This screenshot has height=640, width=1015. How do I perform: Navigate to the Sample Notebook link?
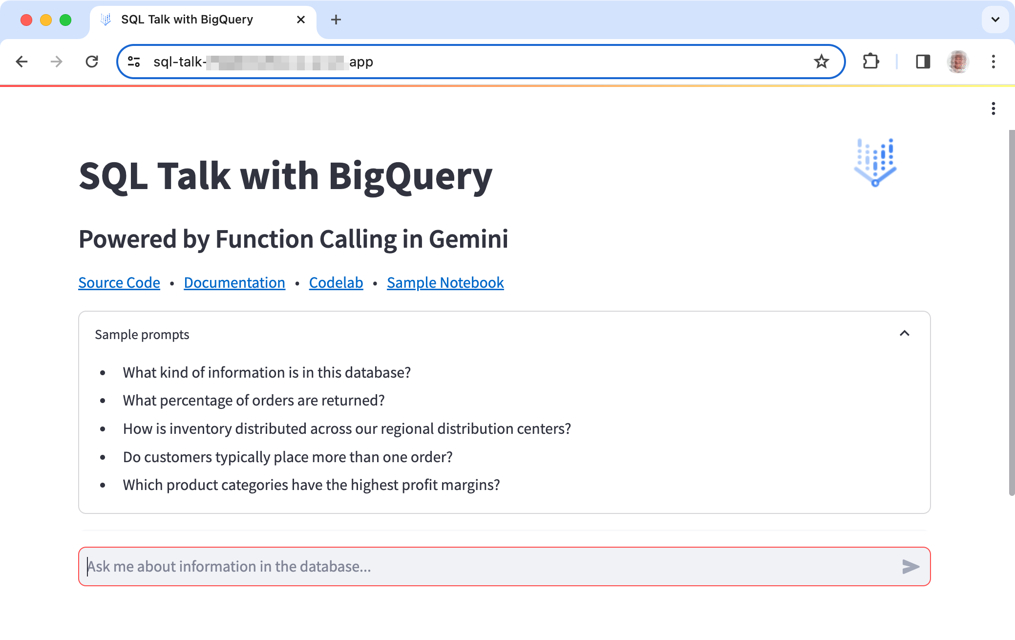pos(444,282)
